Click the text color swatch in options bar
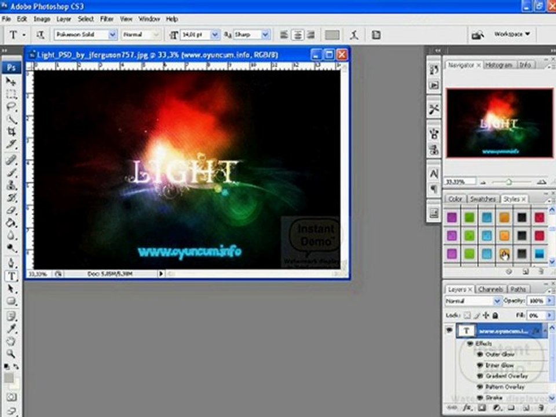This screenshot has width=556, height=417. point(332,35)
